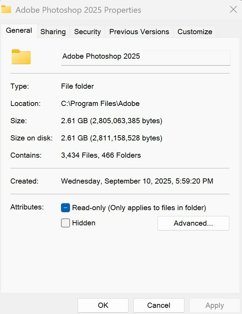Click the "File folder" type value
Viewport: 242px width, 314px height.
point(78,86)
